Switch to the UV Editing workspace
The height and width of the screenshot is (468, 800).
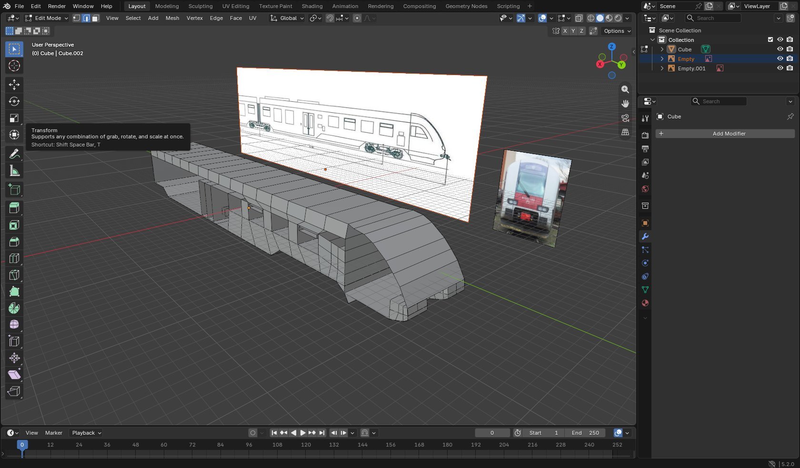point(236,6)
